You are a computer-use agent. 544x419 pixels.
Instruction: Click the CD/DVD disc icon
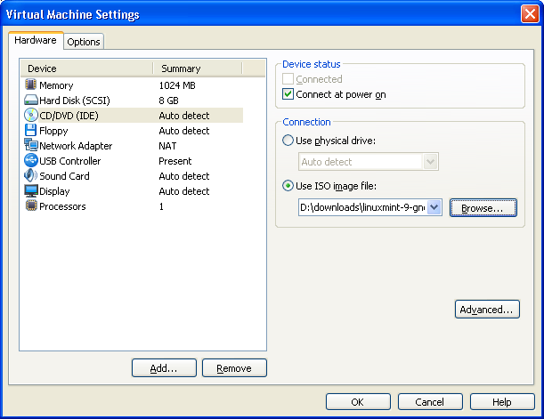coord(31,115)
